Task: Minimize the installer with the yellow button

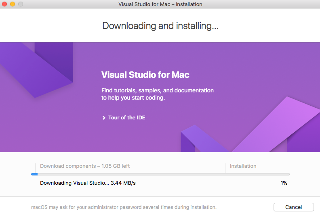Action: [13, 4]
